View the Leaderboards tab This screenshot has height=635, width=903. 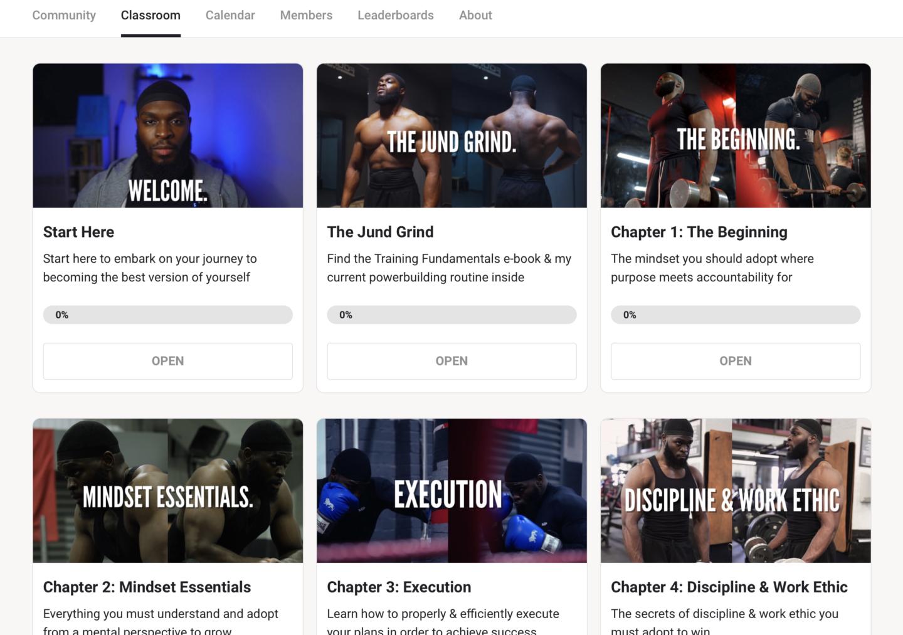[396, 15]
